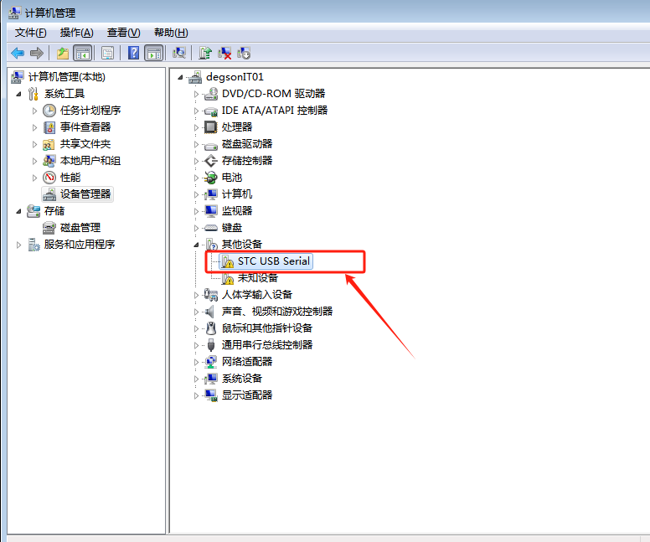Image resolution: width=650 pixels, height=542 pixels.
Task: Click the Up one level folder icon
Action: (63, 53)
